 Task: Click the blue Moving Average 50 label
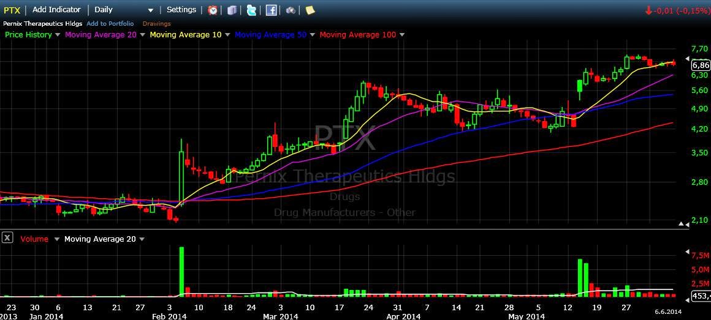tap(271, 35)
